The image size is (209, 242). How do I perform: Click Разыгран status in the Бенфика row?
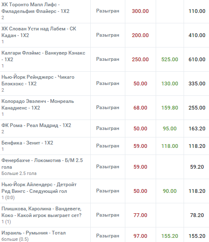108,146
